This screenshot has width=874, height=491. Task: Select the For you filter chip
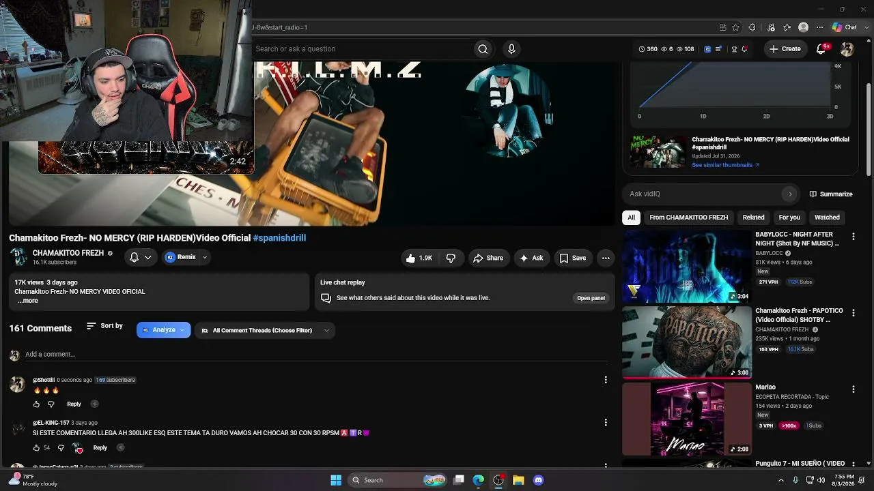click(789, 218)
